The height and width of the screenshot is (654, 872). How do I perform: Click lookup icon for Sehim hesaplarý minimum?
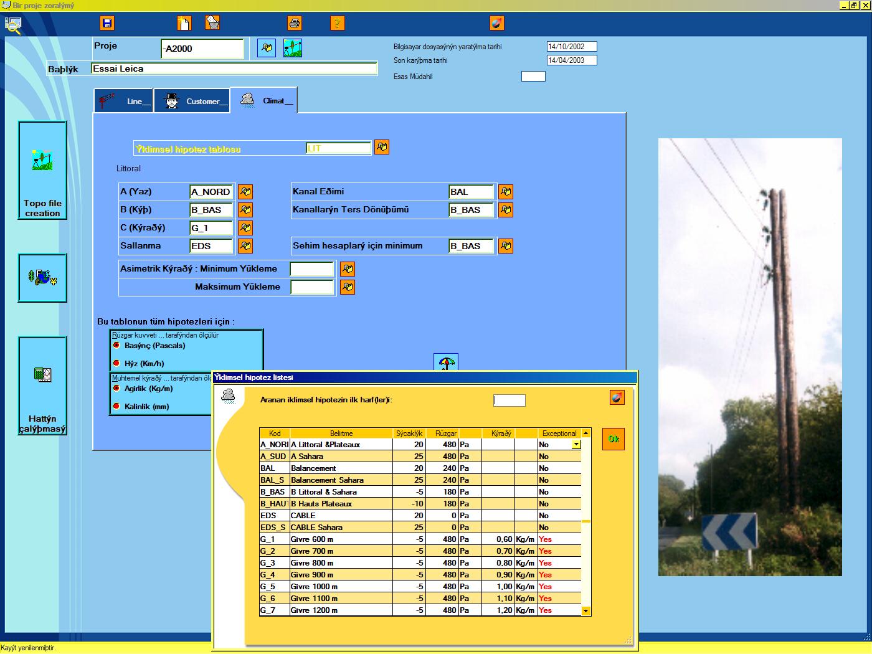506,246
